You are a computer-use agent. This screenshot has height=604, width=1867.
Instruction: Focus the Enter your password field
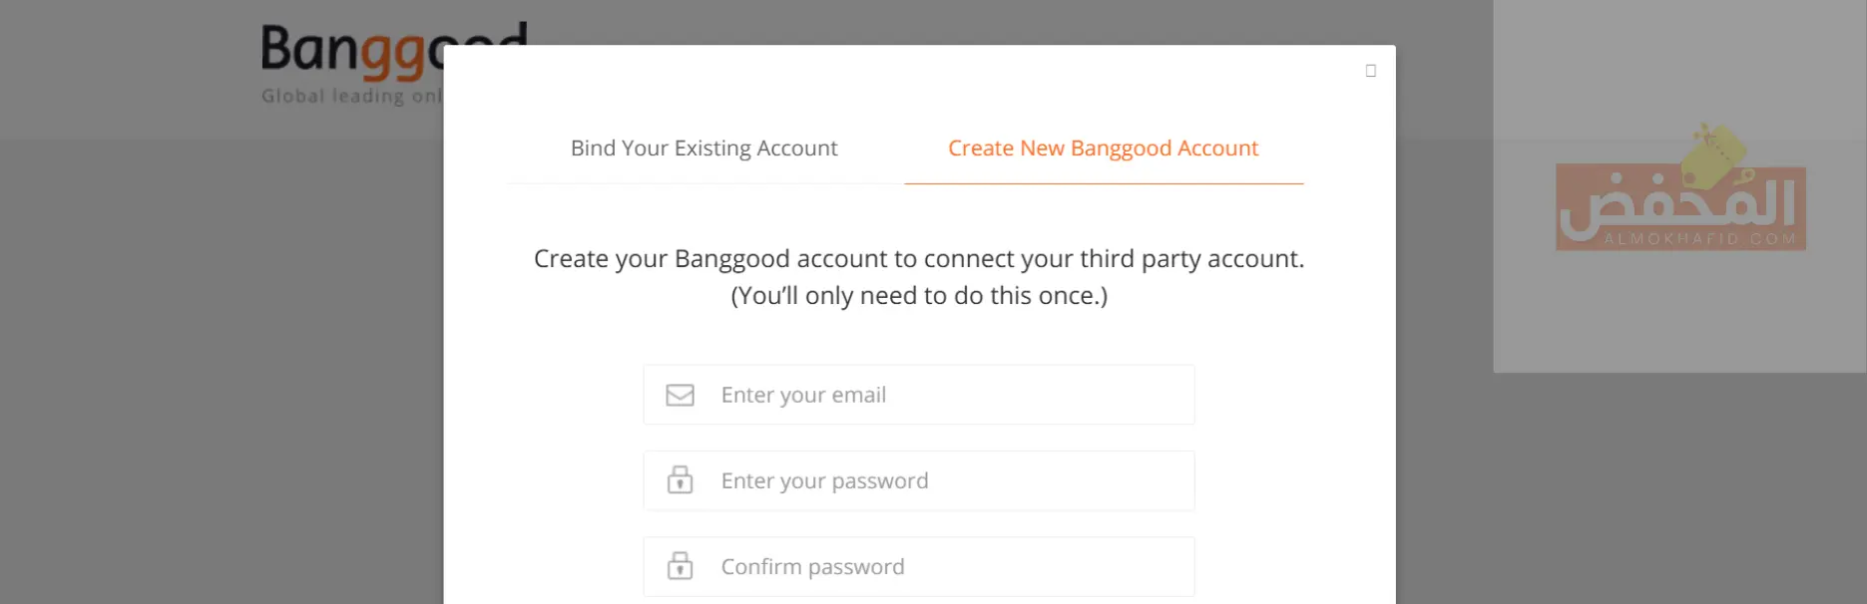coord(919,480)
